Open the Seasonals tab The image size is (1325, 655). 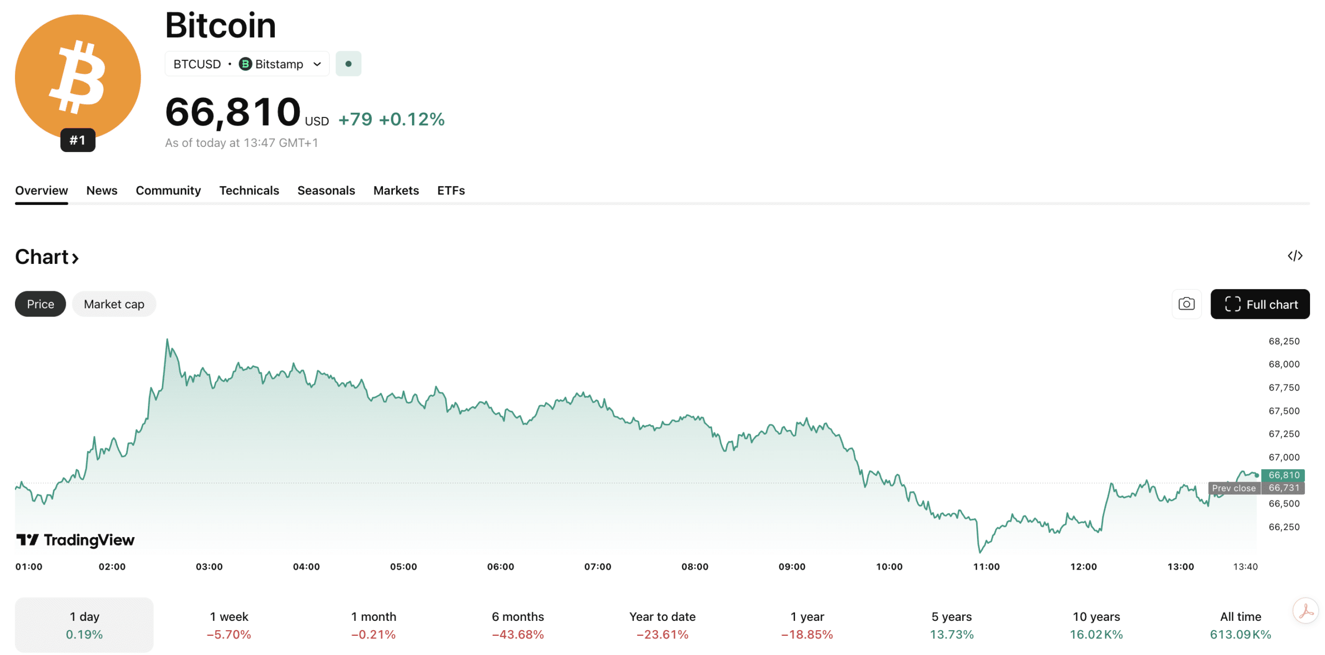[x=326, y=190]
